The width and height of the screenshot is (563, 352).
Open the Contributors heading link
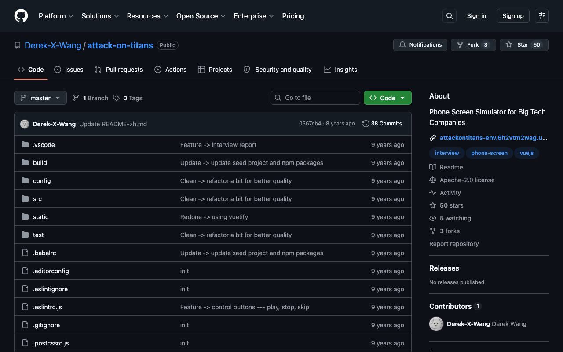455,306
